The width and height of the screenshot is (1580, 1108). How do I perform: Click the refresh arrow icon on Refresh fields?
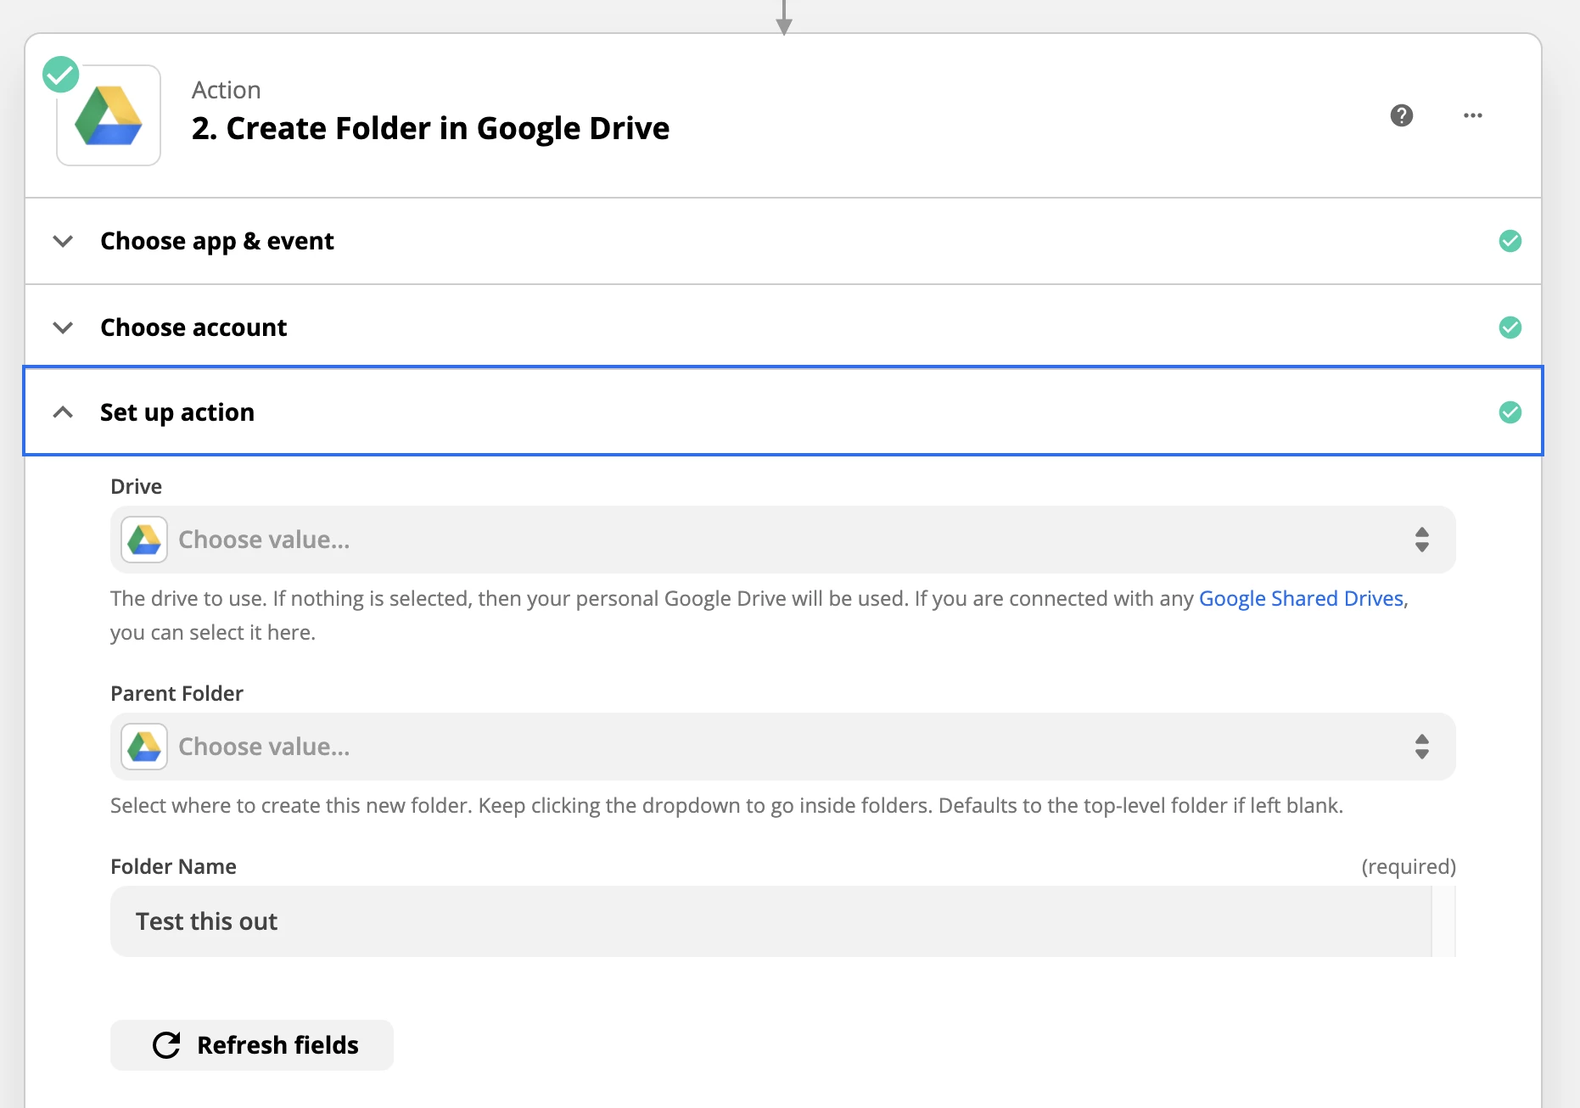pyautogui.click(x=166, y=1044)
